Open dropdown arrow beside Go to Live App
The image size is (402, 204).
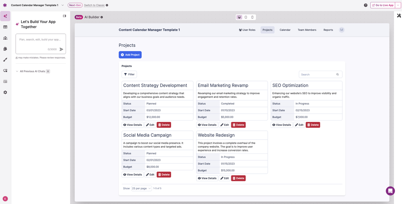pos(398,5)
